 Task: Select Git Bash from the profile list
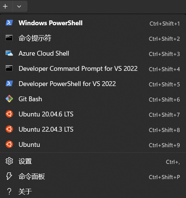tap(93, 99)
